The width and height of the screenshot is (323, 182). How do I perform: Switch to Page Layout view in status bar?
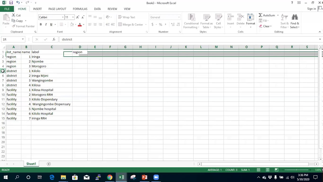[x=267, y=170]
